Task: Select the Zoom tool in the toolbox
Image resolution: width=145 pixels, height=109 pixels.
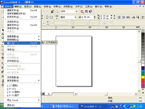Action: [x=3, y=37]
